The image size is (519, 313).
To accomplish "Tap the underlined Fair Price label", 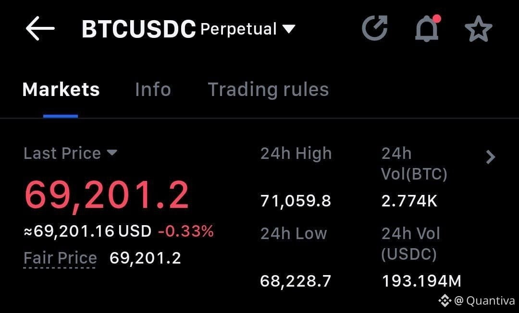I will coord(60,258).
